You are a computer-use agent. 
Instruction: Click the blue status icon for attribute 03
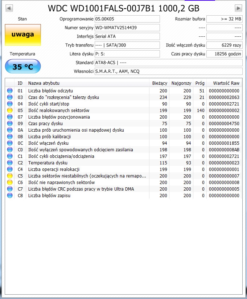(x=10, y=97)
